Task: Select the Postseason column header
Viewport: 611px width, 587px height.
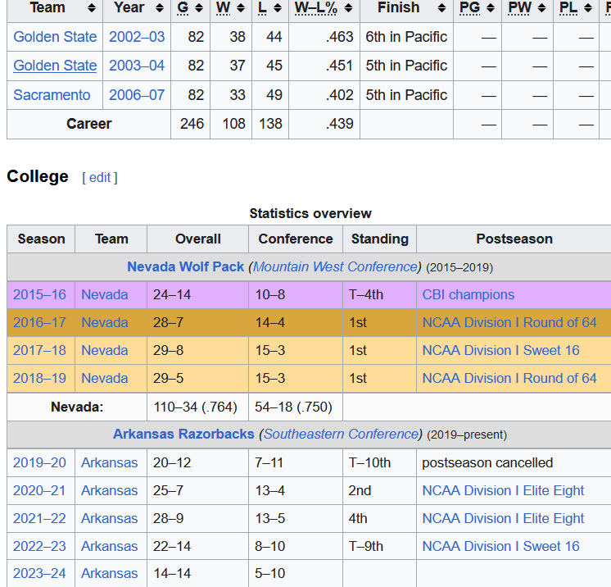Action: click(x=514, y=239)
